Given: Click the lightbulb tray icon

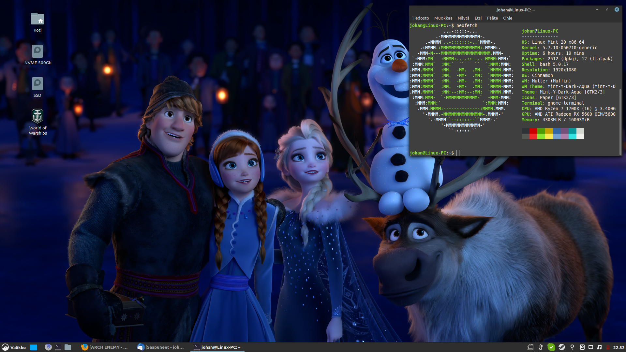Looking at the screenshot, I should pyautogui.click(x=572, y=347).
